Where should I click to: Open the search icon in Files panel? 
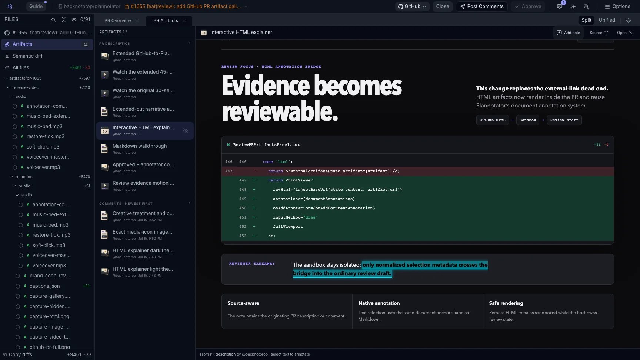(x=53, y=20)
